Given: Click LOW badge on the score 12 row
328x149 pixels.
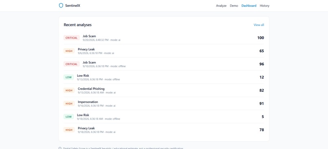Looking at the screenshot, I should pyautogui.click(x=69, y=77).
